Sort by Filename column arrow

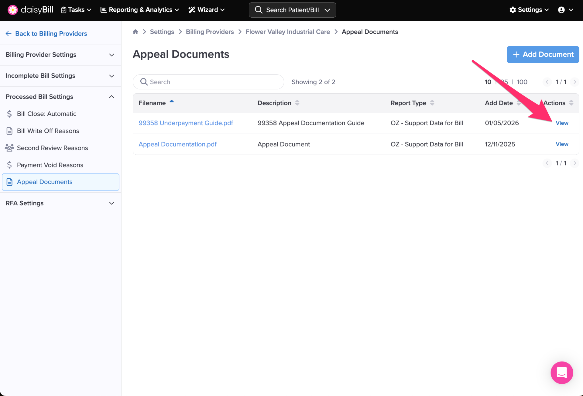point(172,101)
